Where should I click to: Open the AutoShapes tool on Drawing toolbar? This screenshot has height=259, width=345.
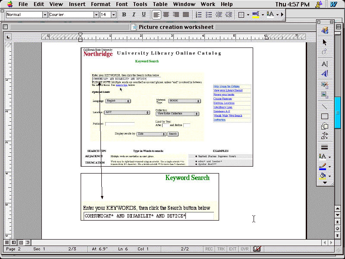[x=325, y=126]
